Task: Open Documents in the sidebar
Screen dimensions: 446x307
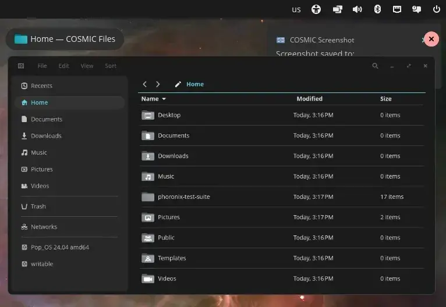Action: click(x=70, y=119)
